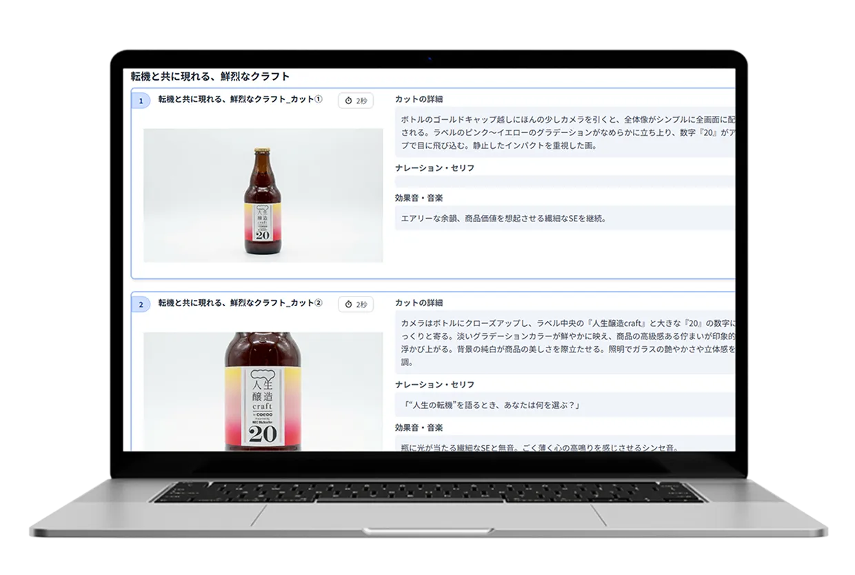Click カットの詳細 label in cut ①
The image size is (855, 575).
(419, 99)
